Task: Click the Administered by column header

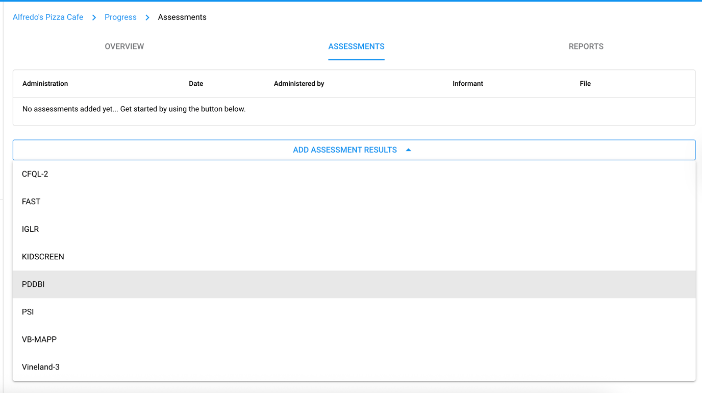Action: pos(299,83)
